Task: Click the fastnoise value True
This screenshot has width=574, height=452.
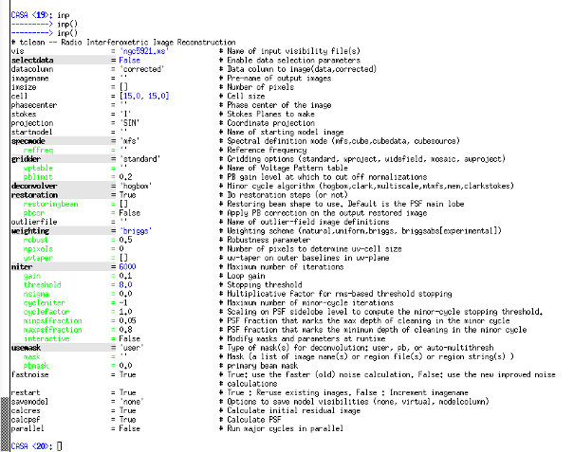Action: pyautogui.click(x=127, y=375)
